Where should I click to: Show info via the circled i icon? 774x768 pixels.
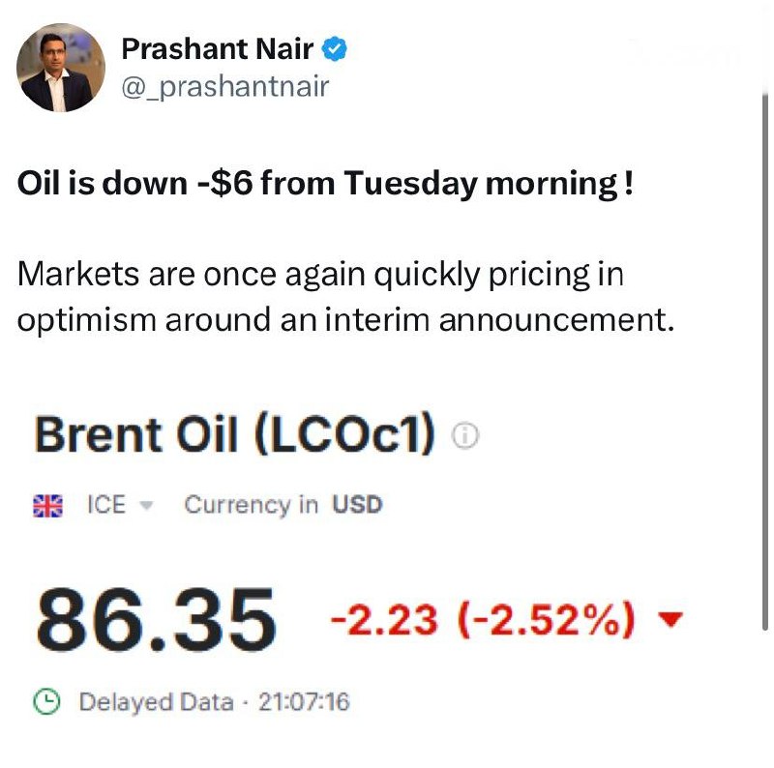click(x=465, y=435)
